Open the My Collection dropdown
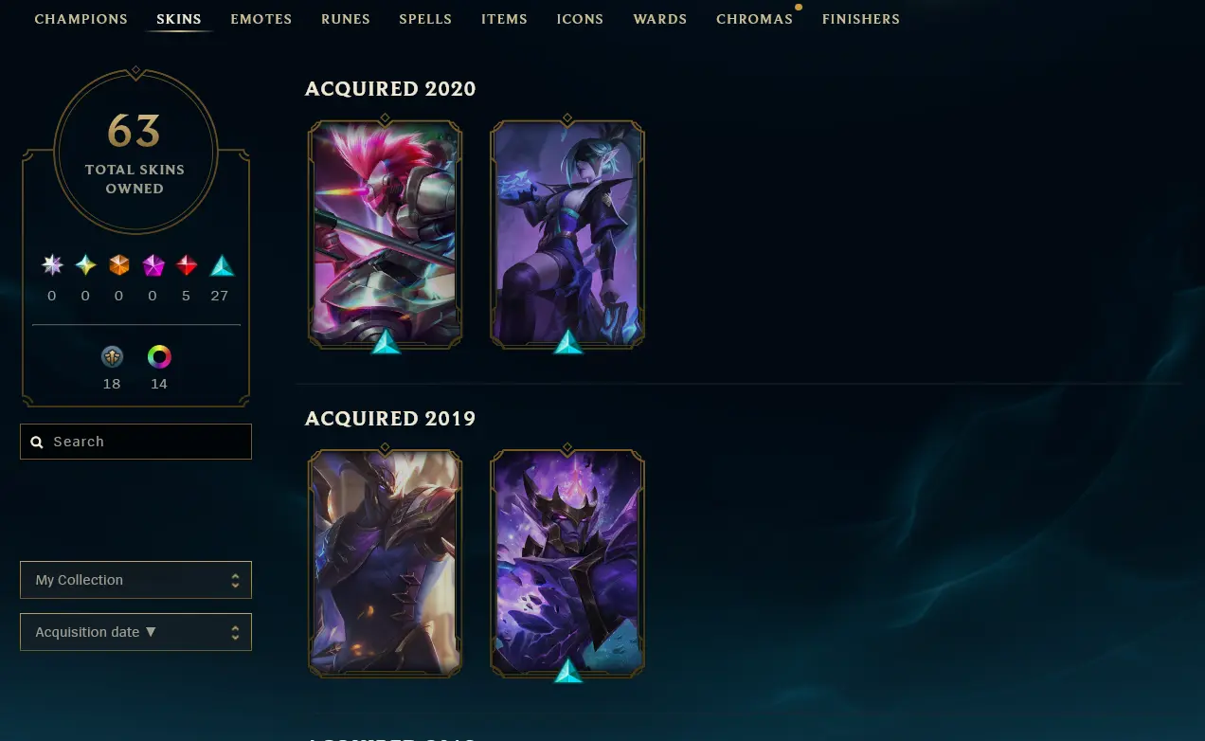This screenshot has height=741, width=1205. tap(135, 580)
